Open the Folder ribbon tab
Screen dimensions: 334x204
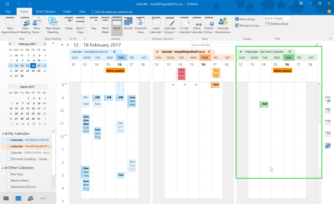pyautogui.click(x=67, y=11)
